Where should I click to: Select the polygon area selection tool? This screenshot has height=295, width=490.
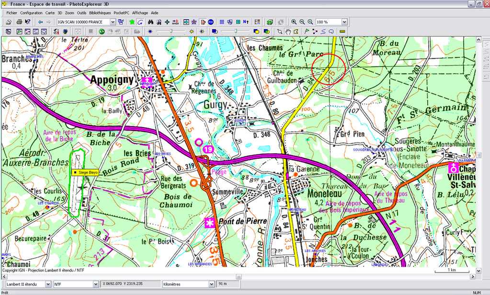coord(296,31)
